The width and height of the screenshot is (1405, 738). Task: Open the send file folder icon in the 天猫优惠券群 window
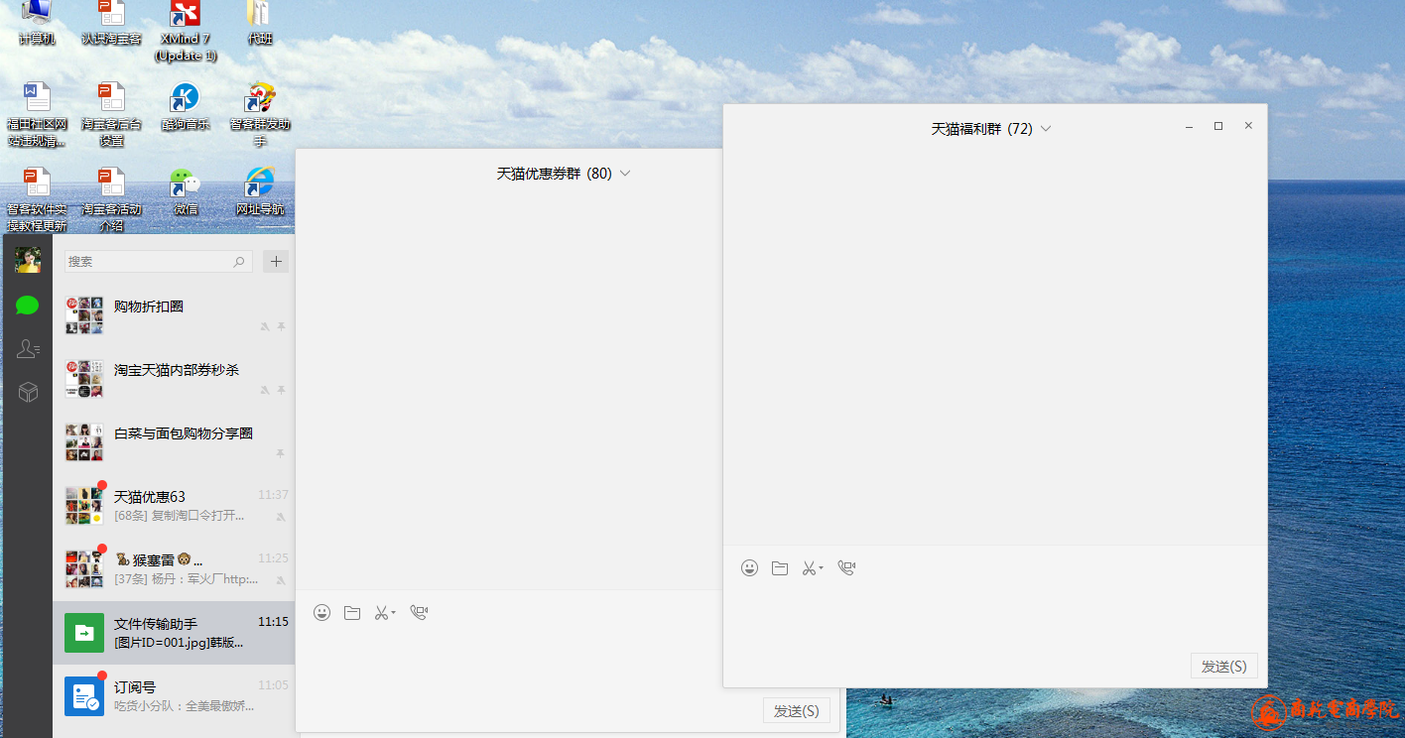point(352,613)
